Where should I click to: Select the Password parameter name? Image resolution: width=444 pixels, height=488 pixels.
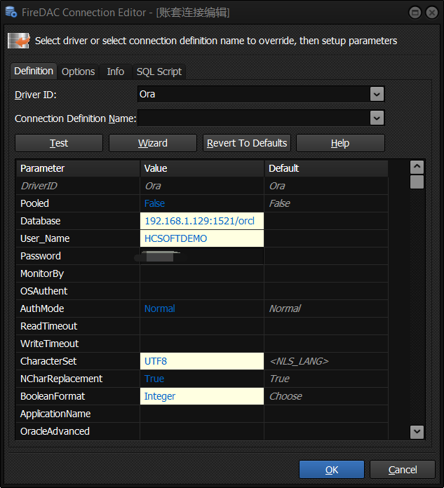point(41,256)
